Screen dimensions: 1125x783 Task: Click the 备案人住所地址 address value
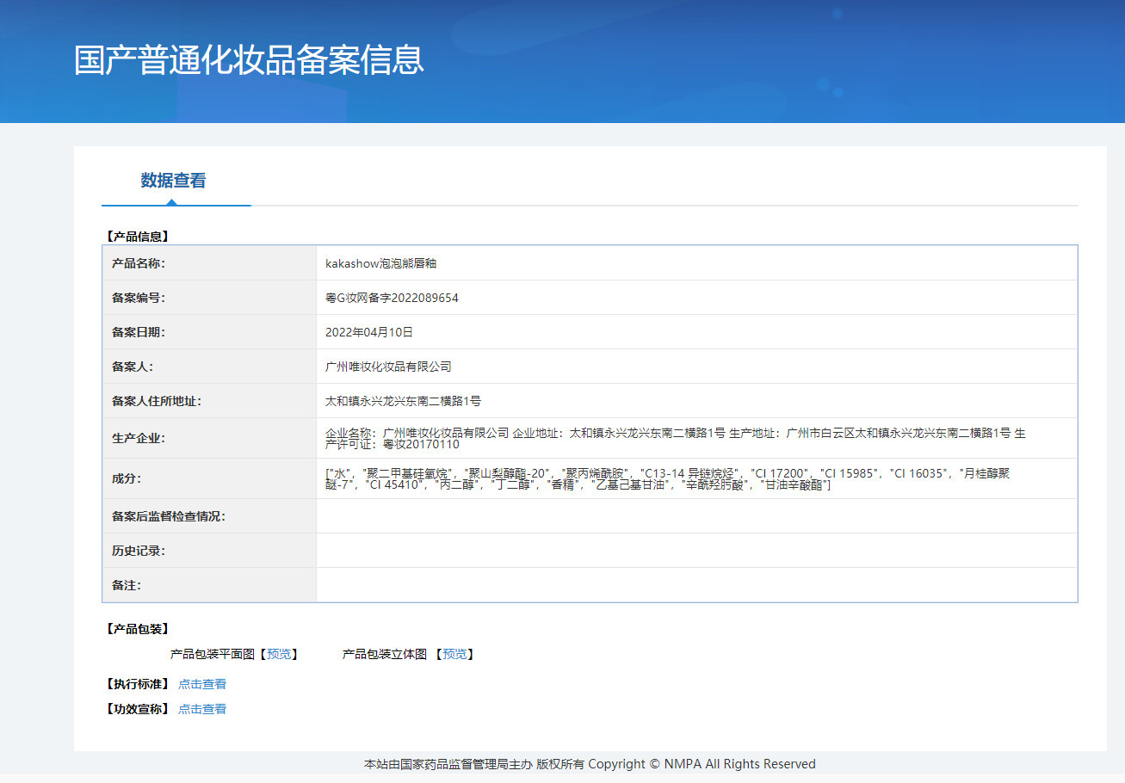pyautogui.click(x=403, y=401)
